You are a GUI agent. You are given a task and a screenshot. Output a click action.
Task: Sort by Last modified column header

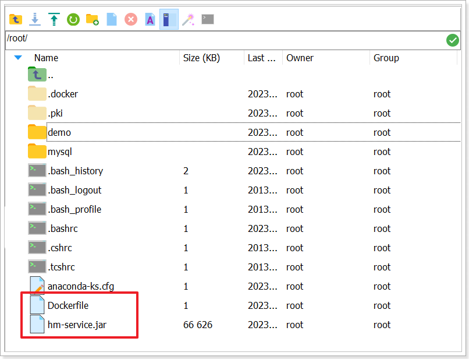261,58
